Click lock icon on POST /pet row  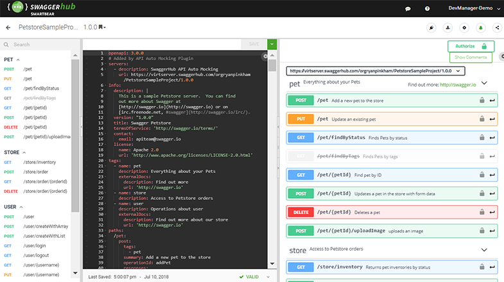(x=482, y=100)
